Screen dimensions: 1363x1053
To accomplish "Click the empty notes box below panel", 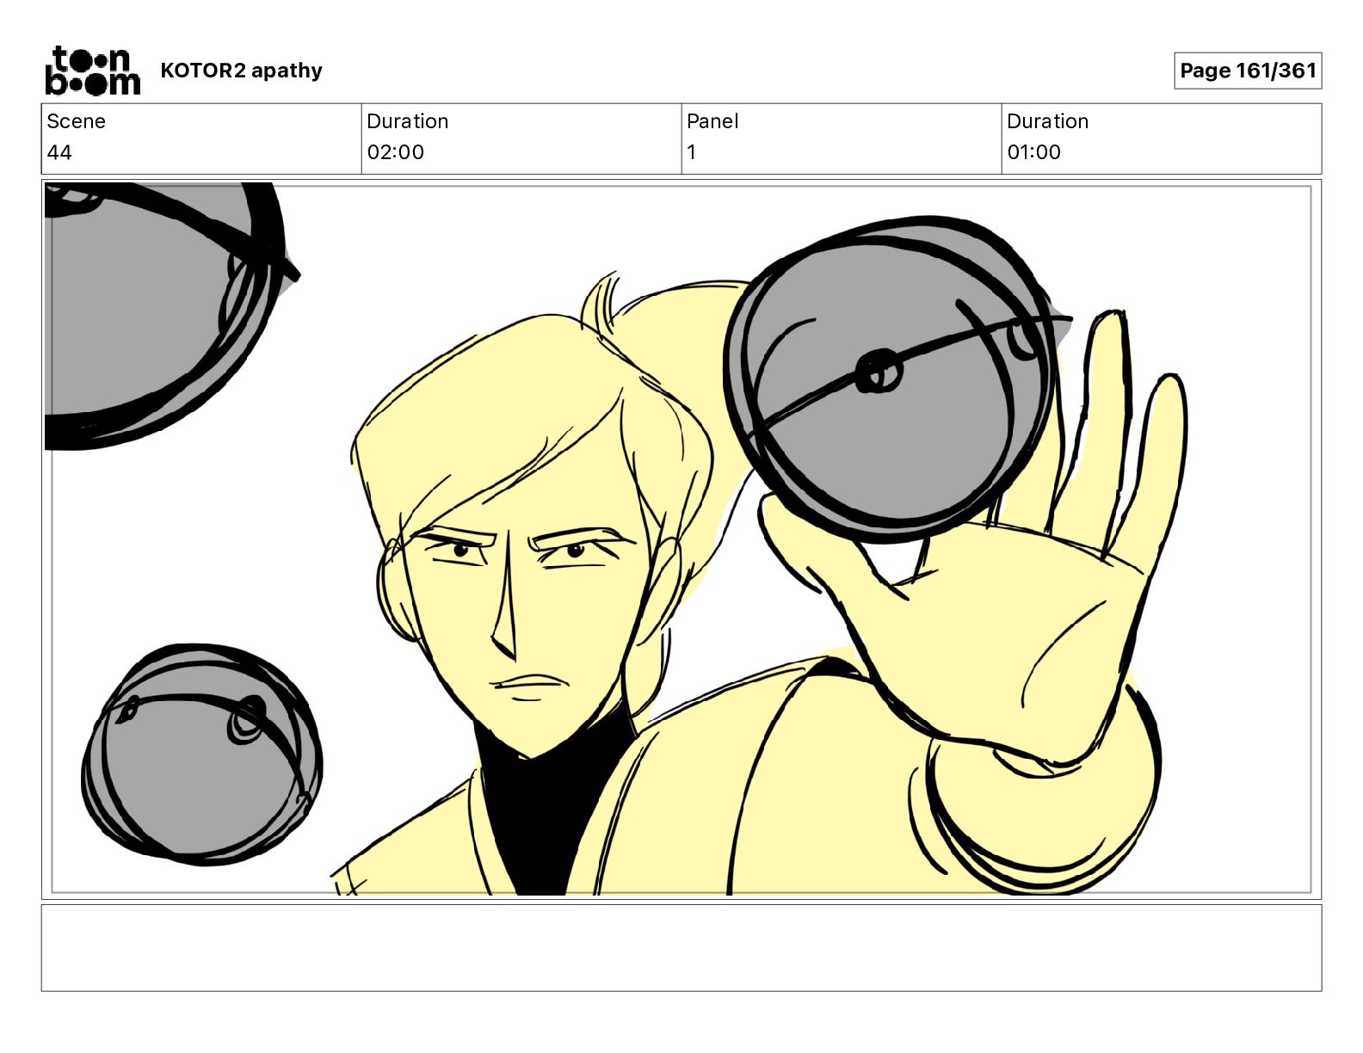I will (x=681, y=948).
